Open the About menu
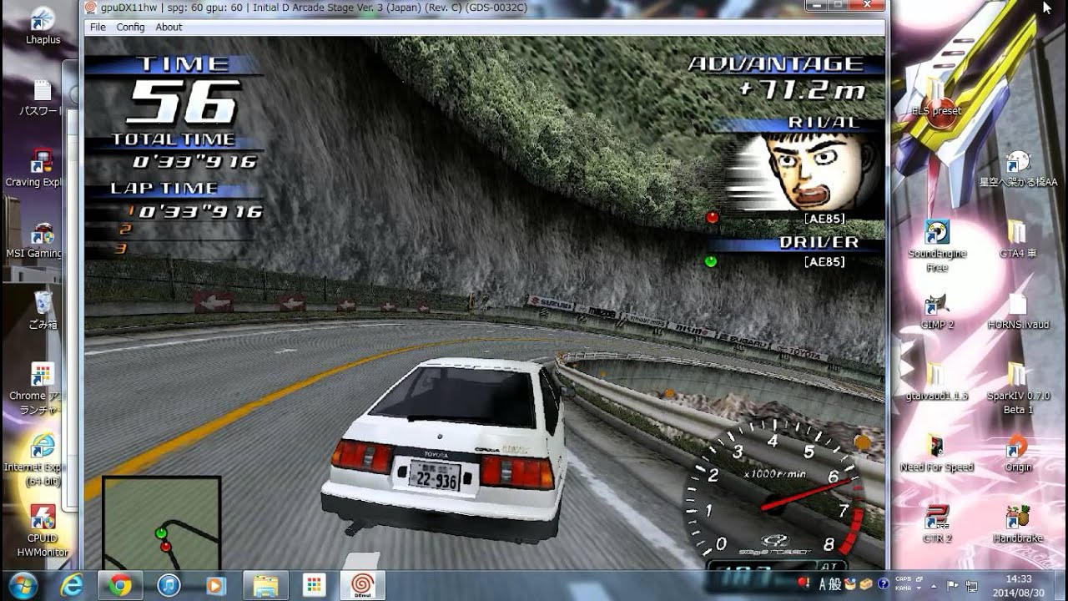This screenshot has height=601, width=1068. pyautogui.click(x=169, y=27)
